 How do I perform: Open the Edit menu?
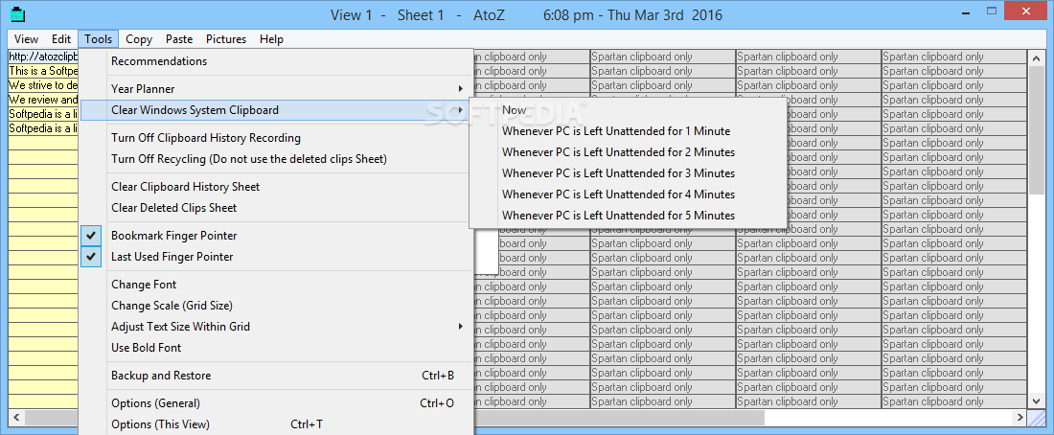click(x=61, y=39)
